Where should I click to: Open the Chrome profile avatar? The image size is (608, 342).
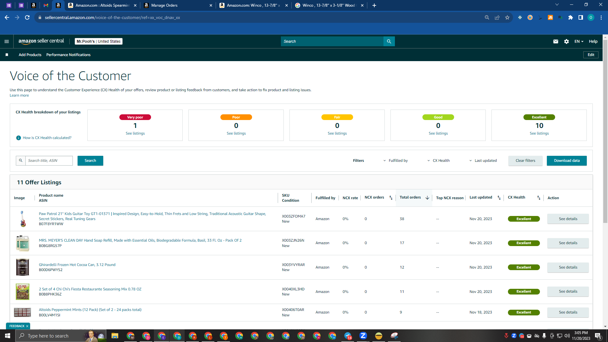[591, 17]
